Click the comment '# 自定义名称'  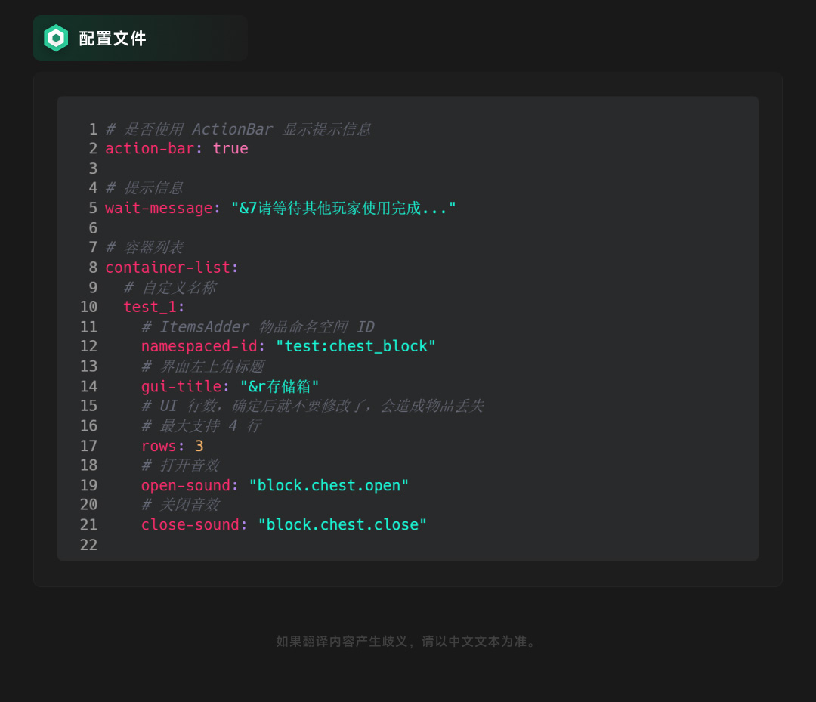pyautogui.click(x=170, y=287)
